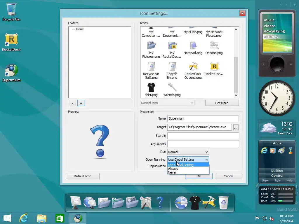Open My Pictures folder icon in dock
This screenshot has height=224, width=299.
click(x=132, y=203)
